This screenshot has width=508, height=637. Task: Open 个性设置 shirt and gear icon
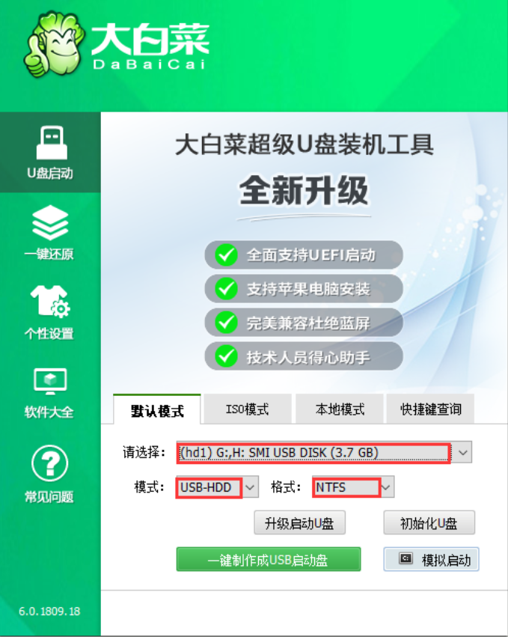coord(50,302)
